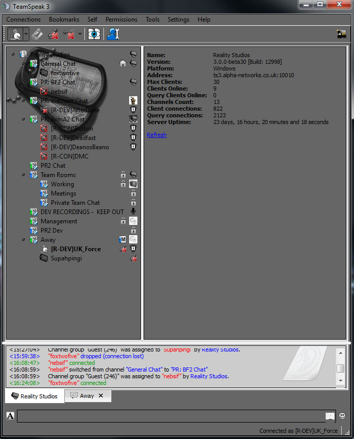The height and width of the screenshot is (439, 354).
Task: Click the muted microphone icon beside [R-DEV]UK_Force
Action: [123, 249]
